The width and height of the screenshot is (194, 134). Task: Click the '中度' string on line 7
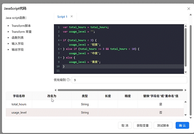point(95,53)
